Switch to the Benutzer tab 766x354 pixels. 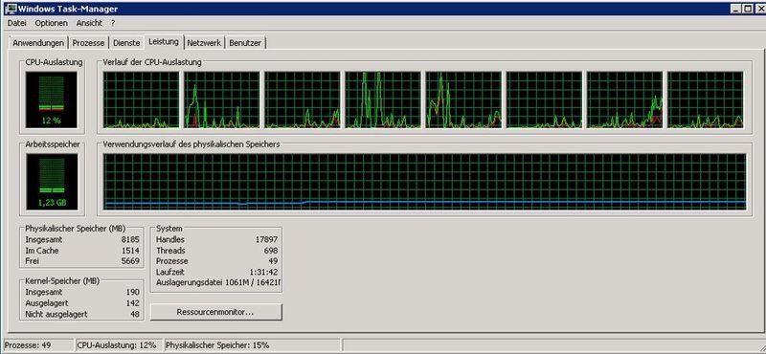245,43
